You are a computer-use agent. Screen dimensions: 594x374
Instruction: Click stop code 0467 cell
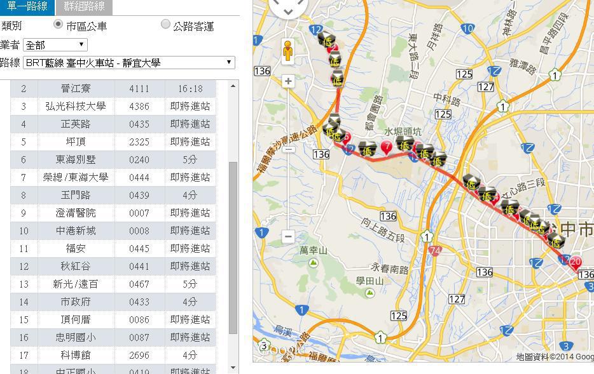click(x=139, y=284)
